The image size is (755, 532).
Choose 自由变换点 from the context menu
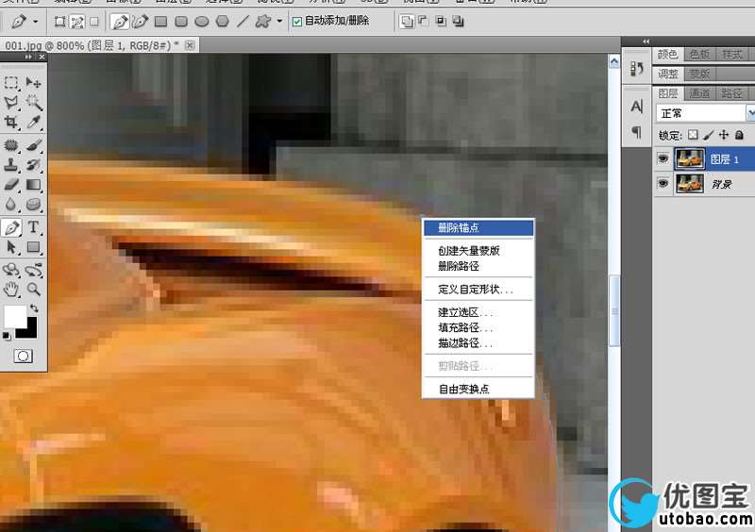point(478,389)
